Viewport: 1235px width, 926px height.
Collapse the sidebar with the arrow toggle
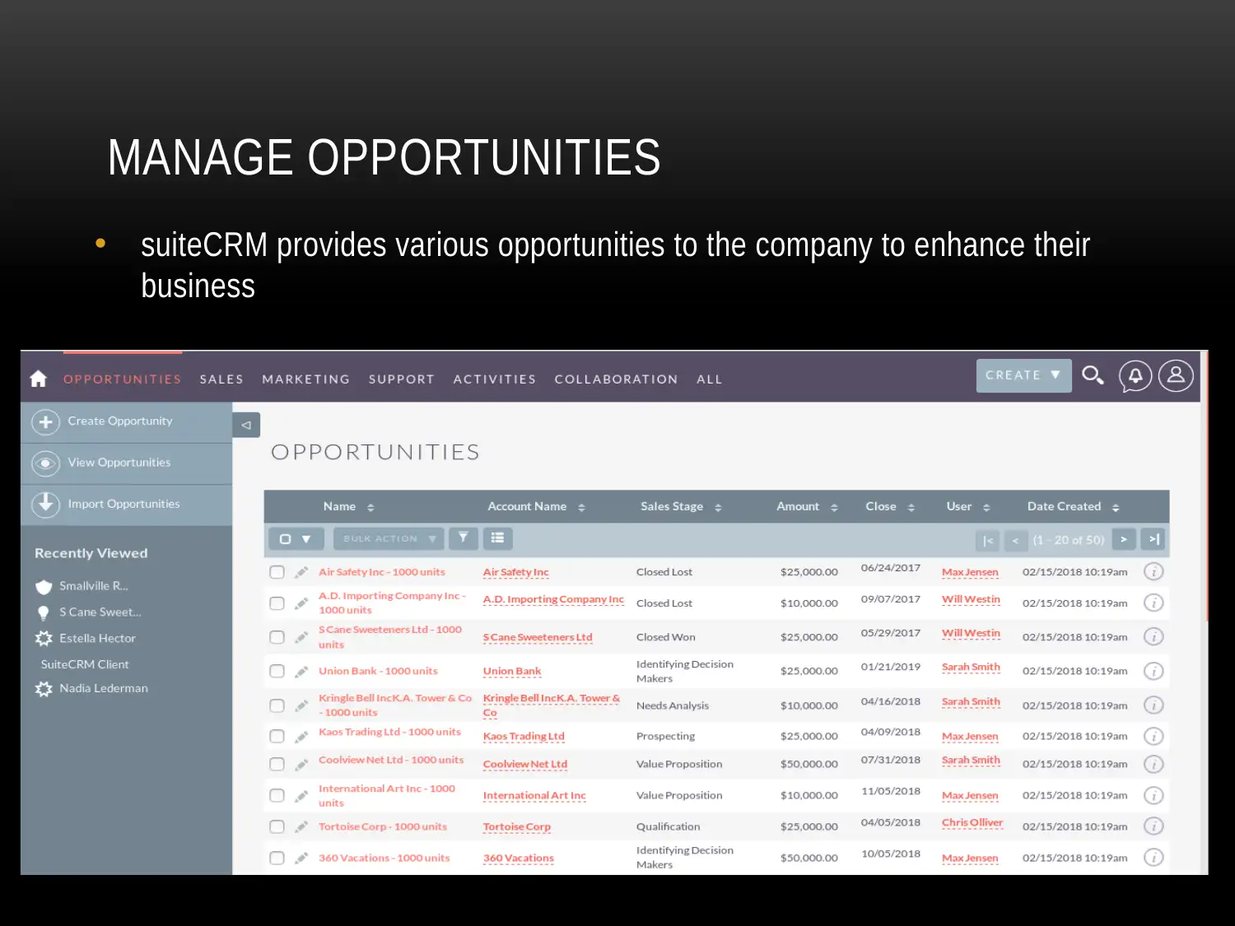click(x=246, y=425)
